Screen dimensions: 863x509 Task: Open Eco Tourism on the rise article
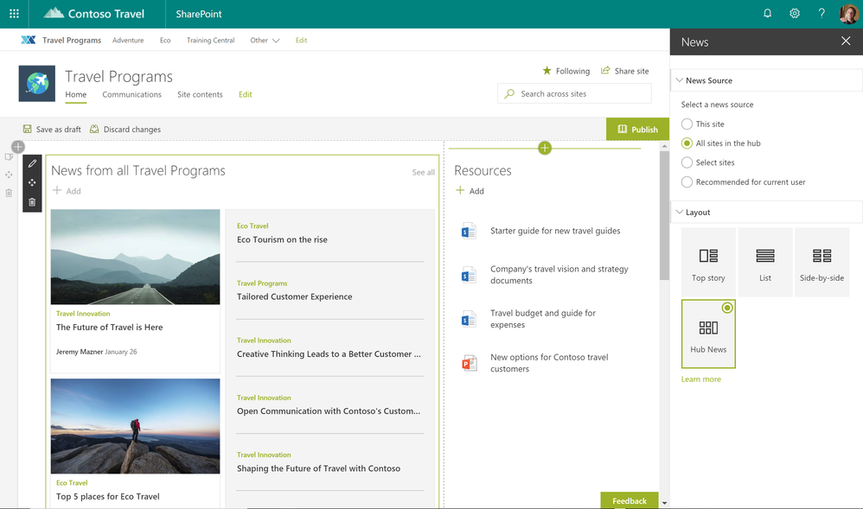[282, 239]
